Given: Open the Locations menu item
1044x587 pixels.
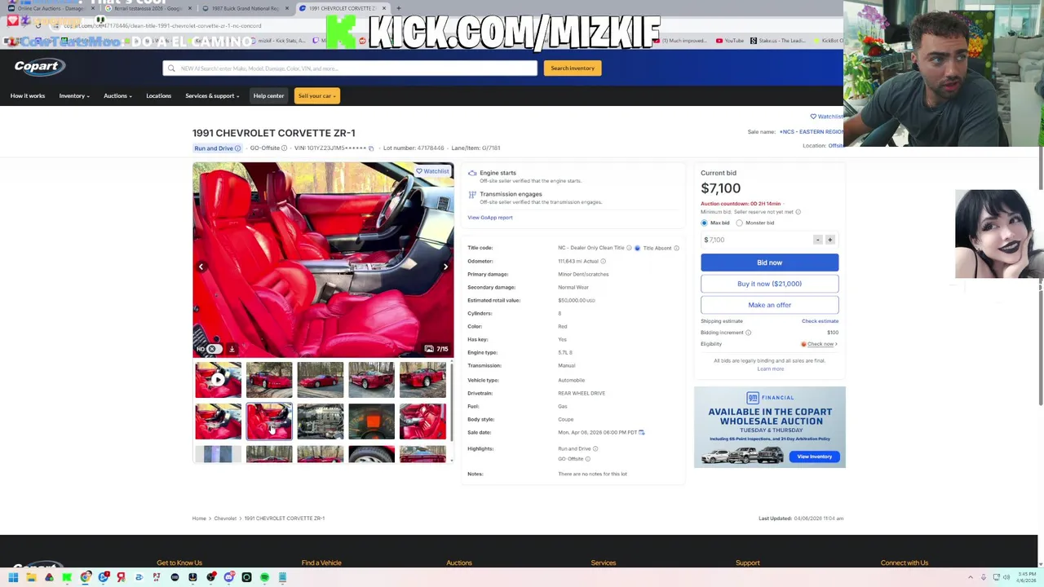Looking at the screenshot, I should pos(158,96).
